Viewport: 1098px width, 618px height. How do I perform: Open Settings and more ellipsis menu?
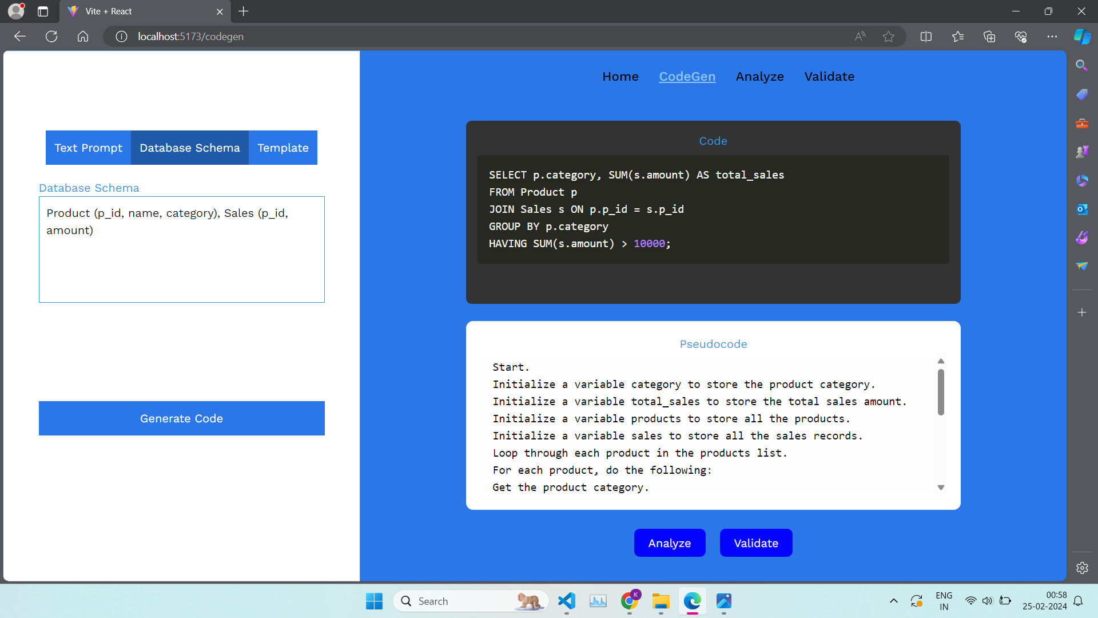[1052, 37]
